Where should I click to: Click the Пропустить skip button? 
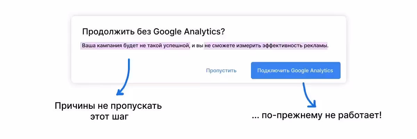221,71
